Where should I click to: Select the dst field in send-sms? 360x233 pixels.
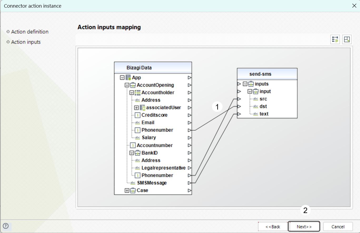[x=263, y=106]
